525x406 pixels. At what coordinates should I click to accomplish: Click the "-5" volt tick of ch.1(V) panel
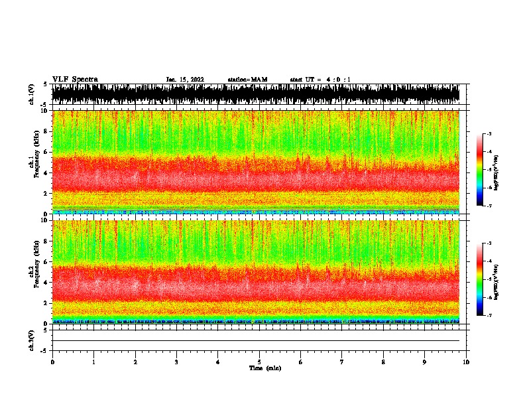[45, 105]
